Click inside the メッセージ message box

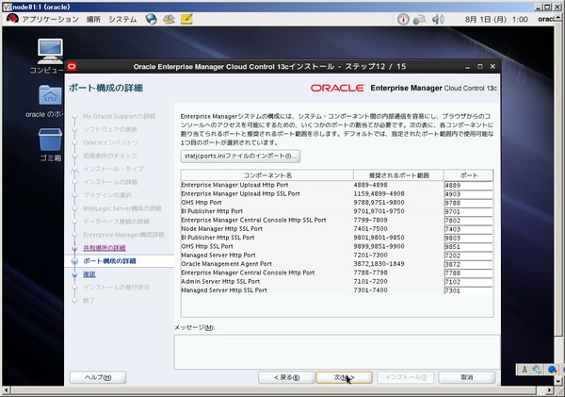click(337, 352)
